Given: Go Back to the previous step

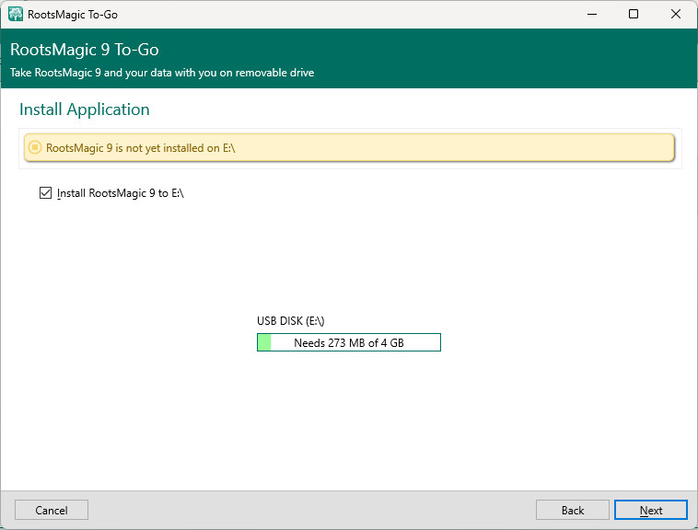Looking at the screenshot, I should (x=572, y=510).
